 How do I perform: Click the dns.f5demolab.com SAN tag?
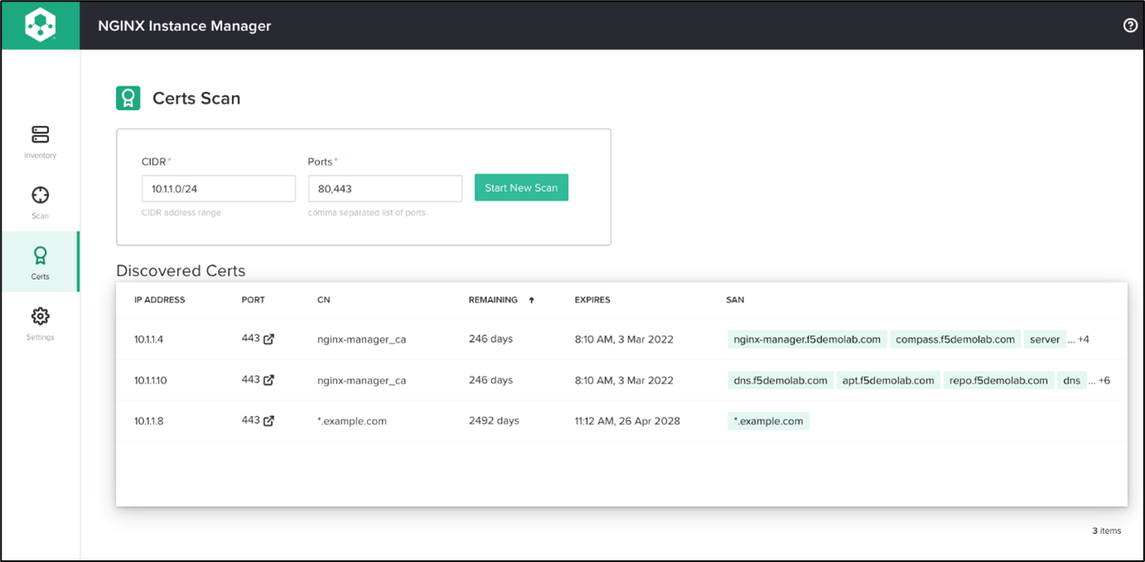(x=781, y=381)
